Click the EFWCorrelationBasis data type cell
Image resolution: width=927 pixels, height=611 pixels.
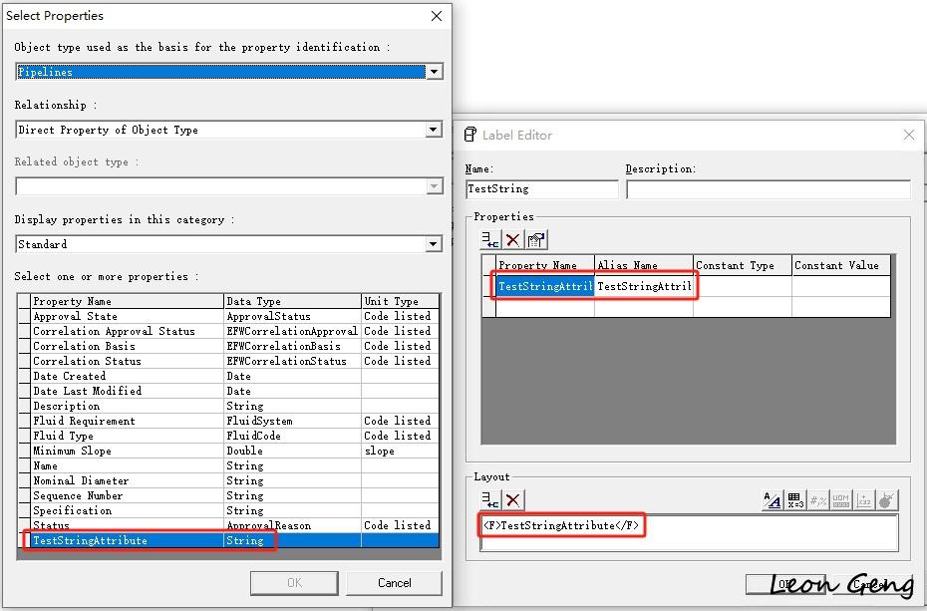tap(293, 346)
